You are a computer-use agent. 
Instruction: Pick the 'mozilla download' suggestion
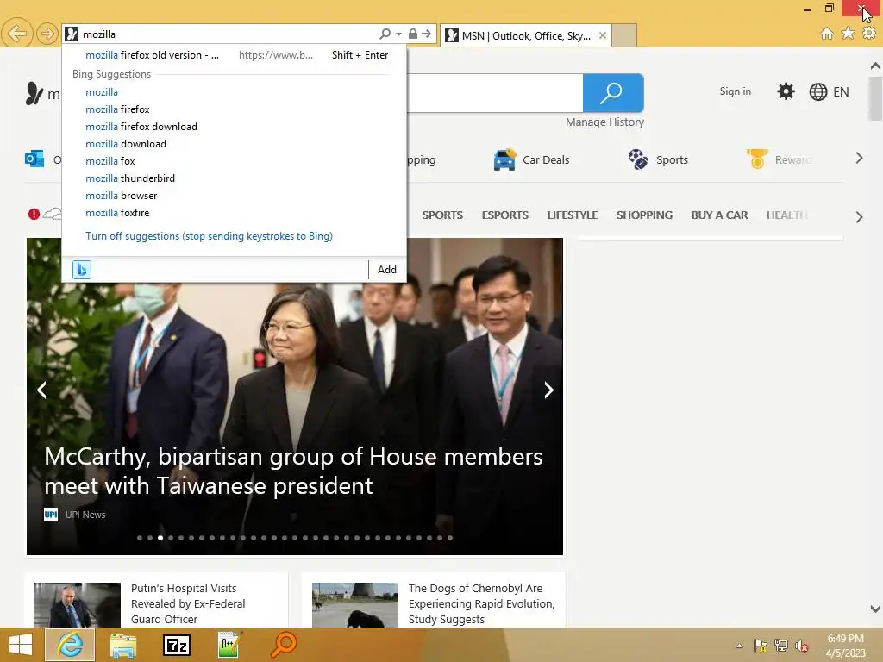[x=126, y=144]
